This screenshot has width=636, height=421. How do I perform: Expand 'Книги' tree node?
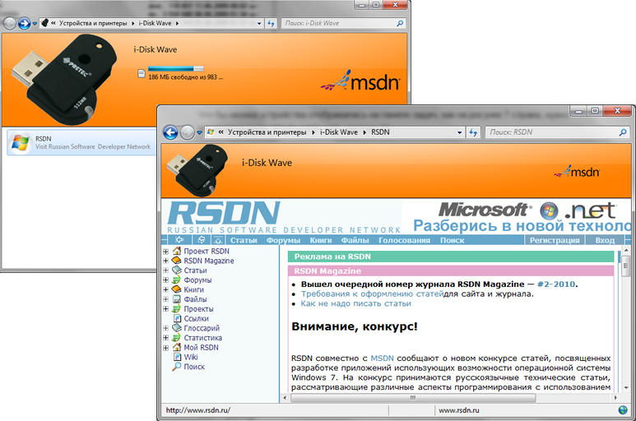(165, 289)
